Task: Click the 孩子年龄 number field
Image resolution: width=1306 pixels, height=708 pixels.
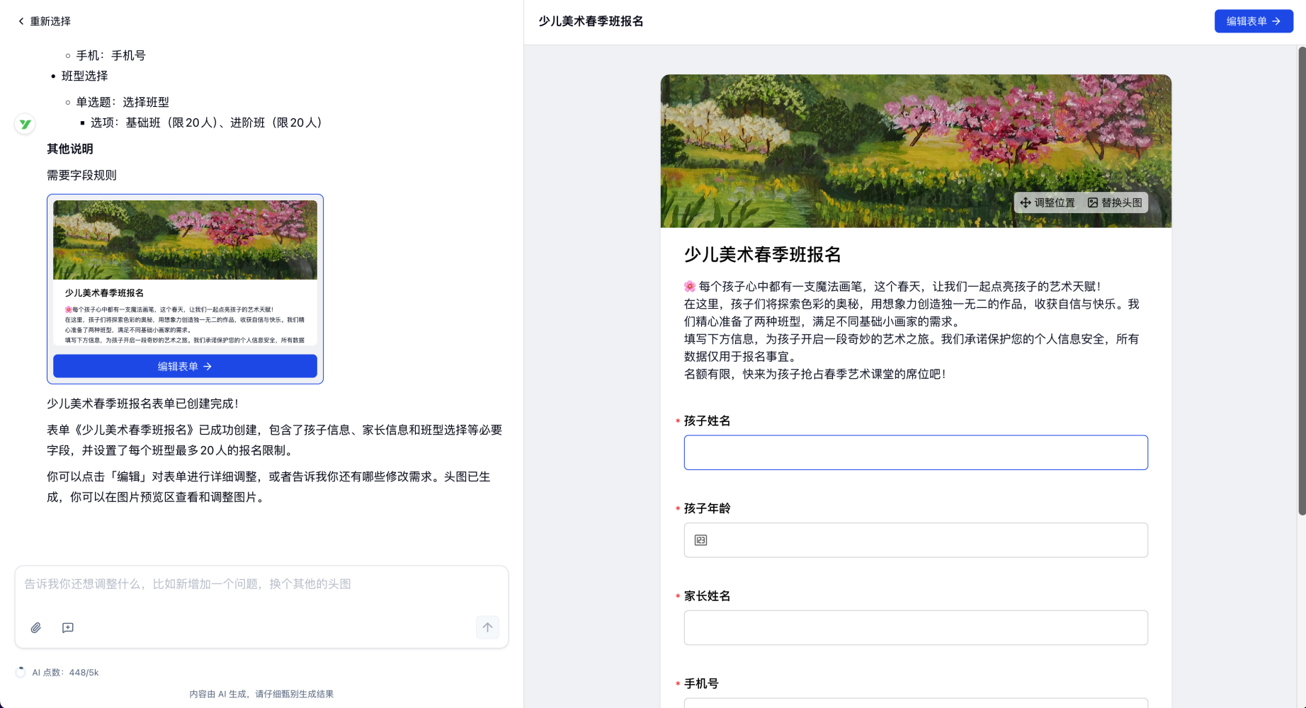Action: 915,540
